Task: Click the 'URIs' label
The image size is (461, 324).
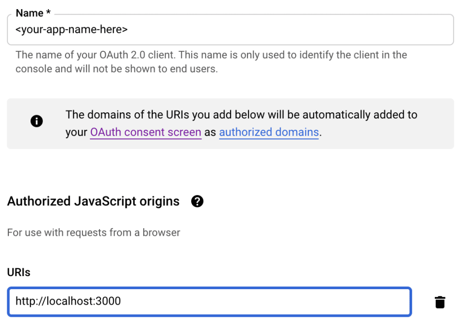Action: [x=18, y=272]
